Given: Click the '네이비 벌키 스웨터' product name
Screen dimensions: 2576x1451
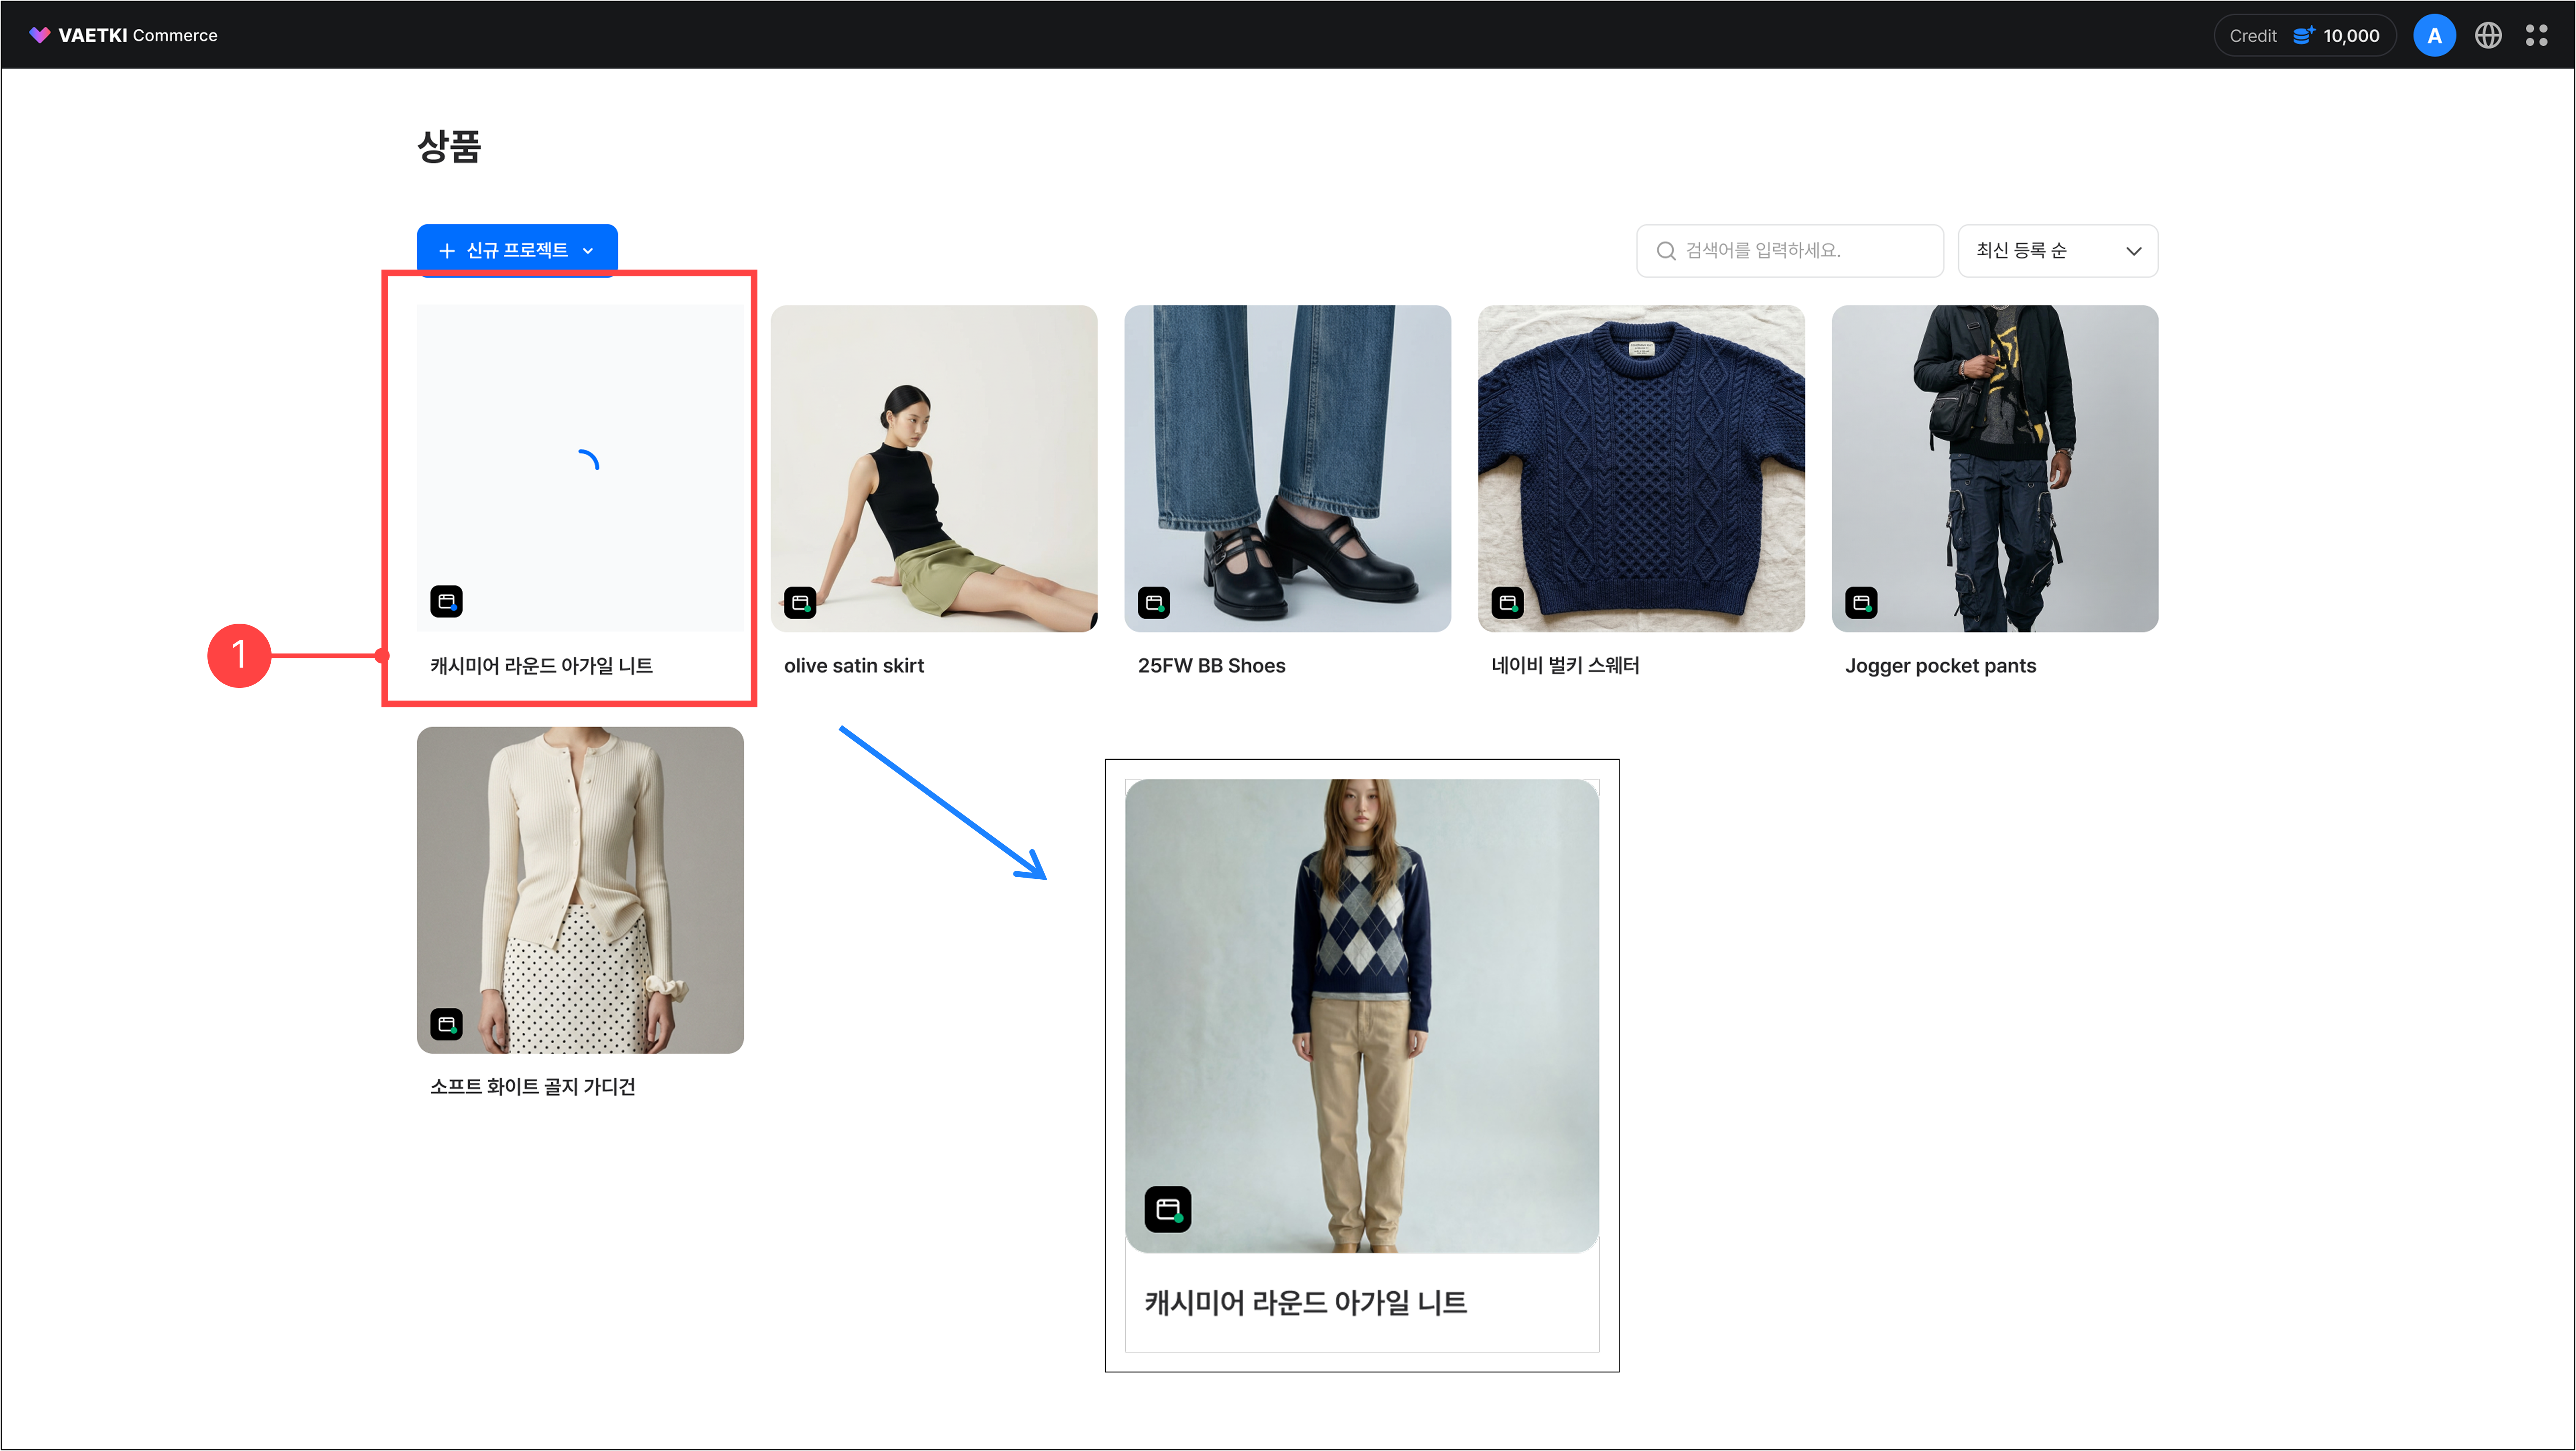Looking at the screenshot, I should pos(1566,666).
